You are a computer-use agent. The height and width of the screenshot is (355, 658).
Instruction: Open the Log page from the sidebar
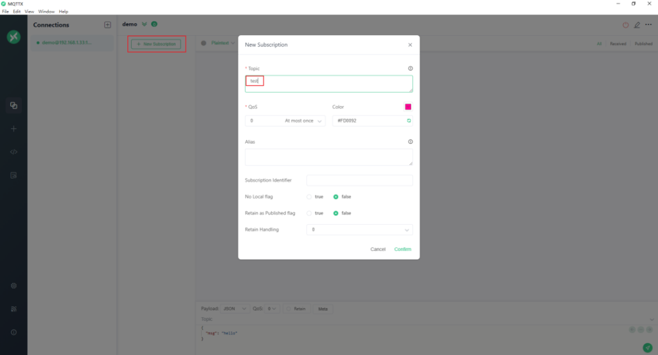[13, 175]
